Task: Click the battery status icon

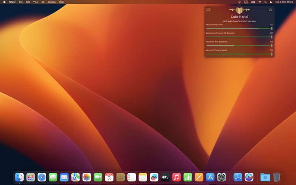Action: click(x=253, y=2)
